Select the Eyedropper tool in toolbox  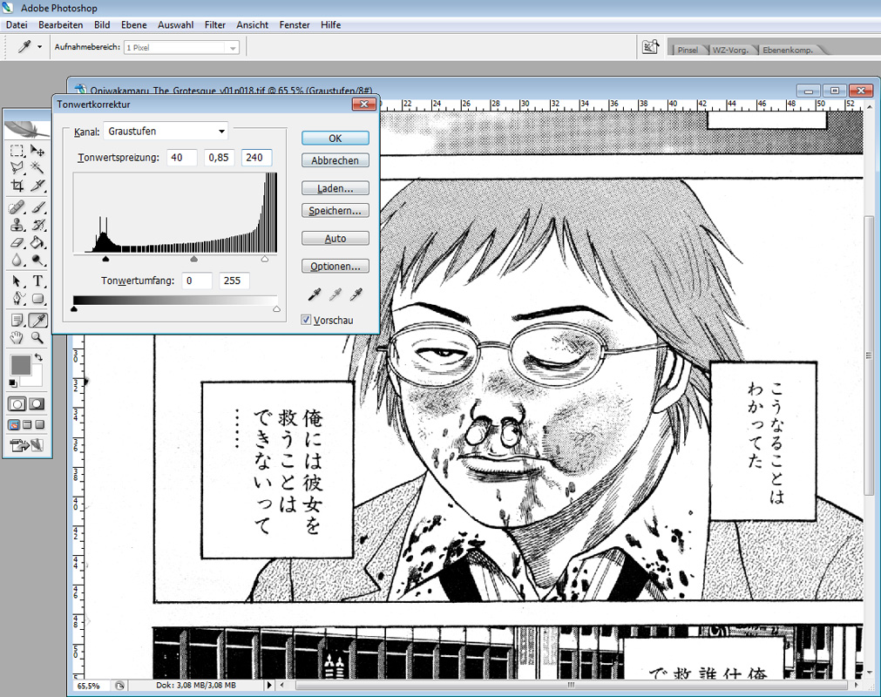[37, 320]
